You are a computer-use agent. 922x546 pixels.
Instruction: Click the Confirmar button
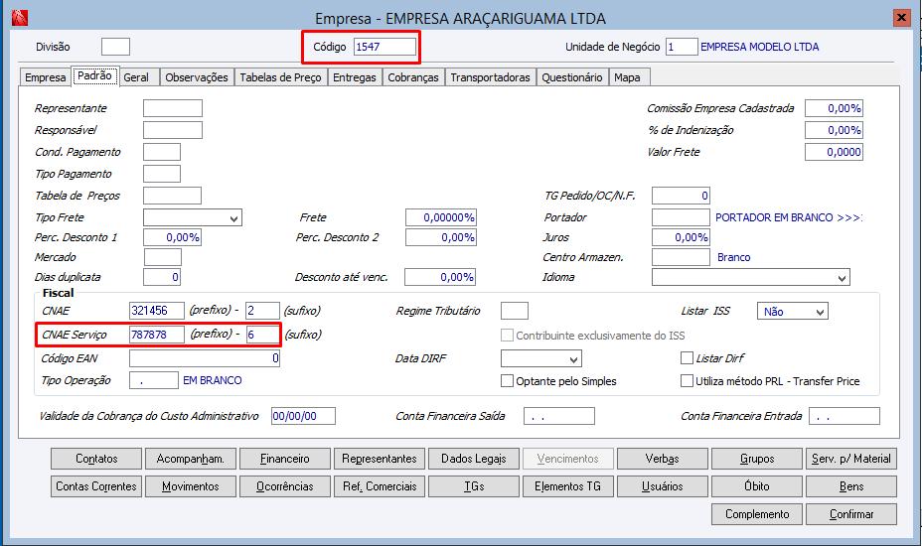pos(851,513)
